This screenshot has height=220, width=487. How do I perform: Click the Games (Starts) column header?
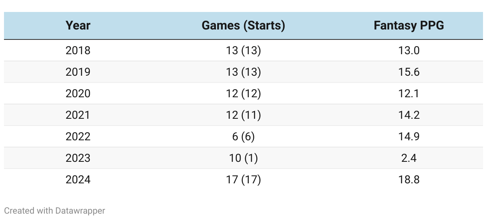[243, 26]
